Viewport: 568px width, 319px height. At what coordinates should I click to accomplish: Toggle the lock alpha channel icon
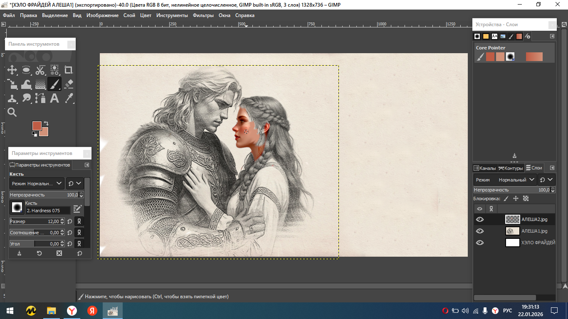[526, 199]
